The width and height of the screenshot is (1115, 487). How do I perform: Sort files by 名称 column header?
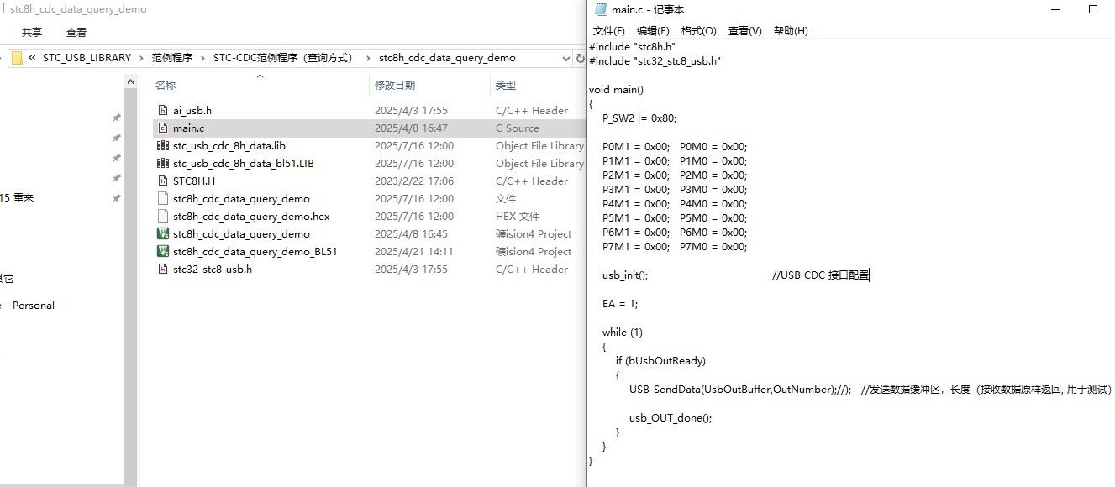[x=166, y=85]
